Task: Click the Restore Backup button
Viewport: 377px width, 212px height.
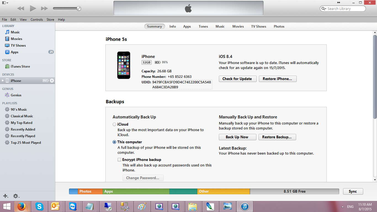Action: tap(277, 137)
